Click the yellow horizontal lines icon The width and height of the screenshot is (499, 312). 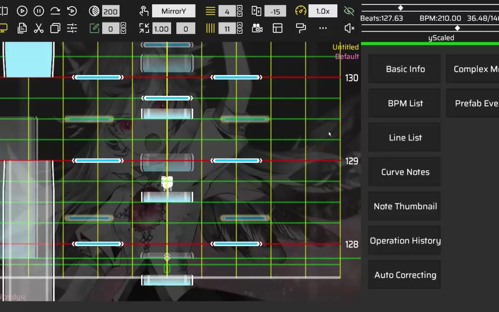point(210,11)
